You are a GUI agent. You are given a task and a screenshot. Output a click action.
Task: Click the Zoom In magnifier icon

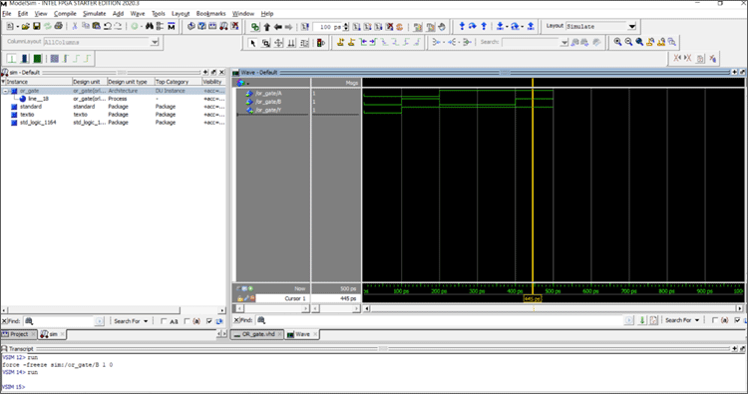[617, 42]
